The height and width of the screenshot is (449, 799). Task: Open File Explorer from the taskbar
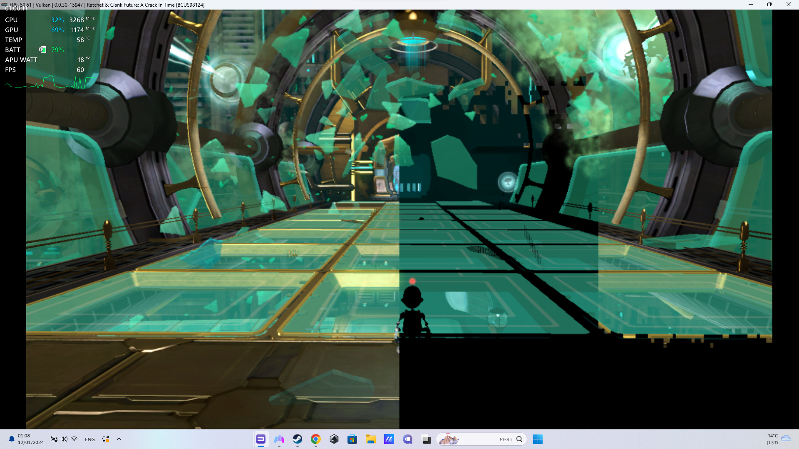tap(370, 439)
